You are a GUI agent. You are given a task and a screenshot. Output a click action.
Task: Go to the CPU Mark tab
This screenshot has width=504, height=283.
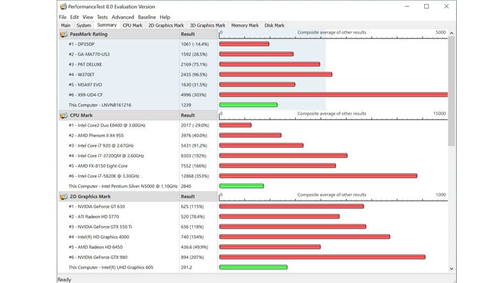click(132, 25)
